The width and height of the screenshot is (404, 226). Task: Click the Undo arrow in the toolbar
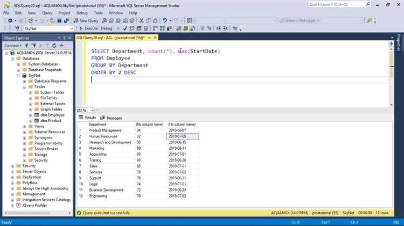[x=164, y=20]
